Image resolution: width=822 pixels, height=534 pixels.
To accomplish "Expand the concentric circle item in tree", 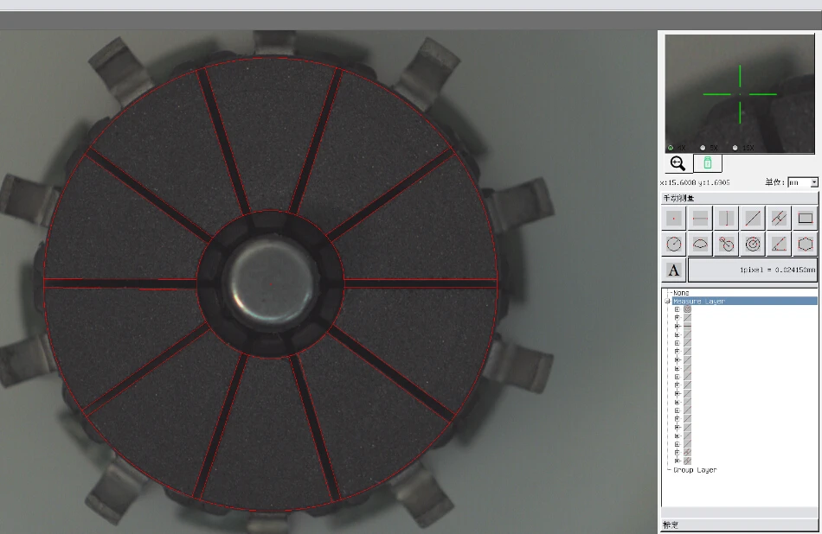I will click(678, 309).
